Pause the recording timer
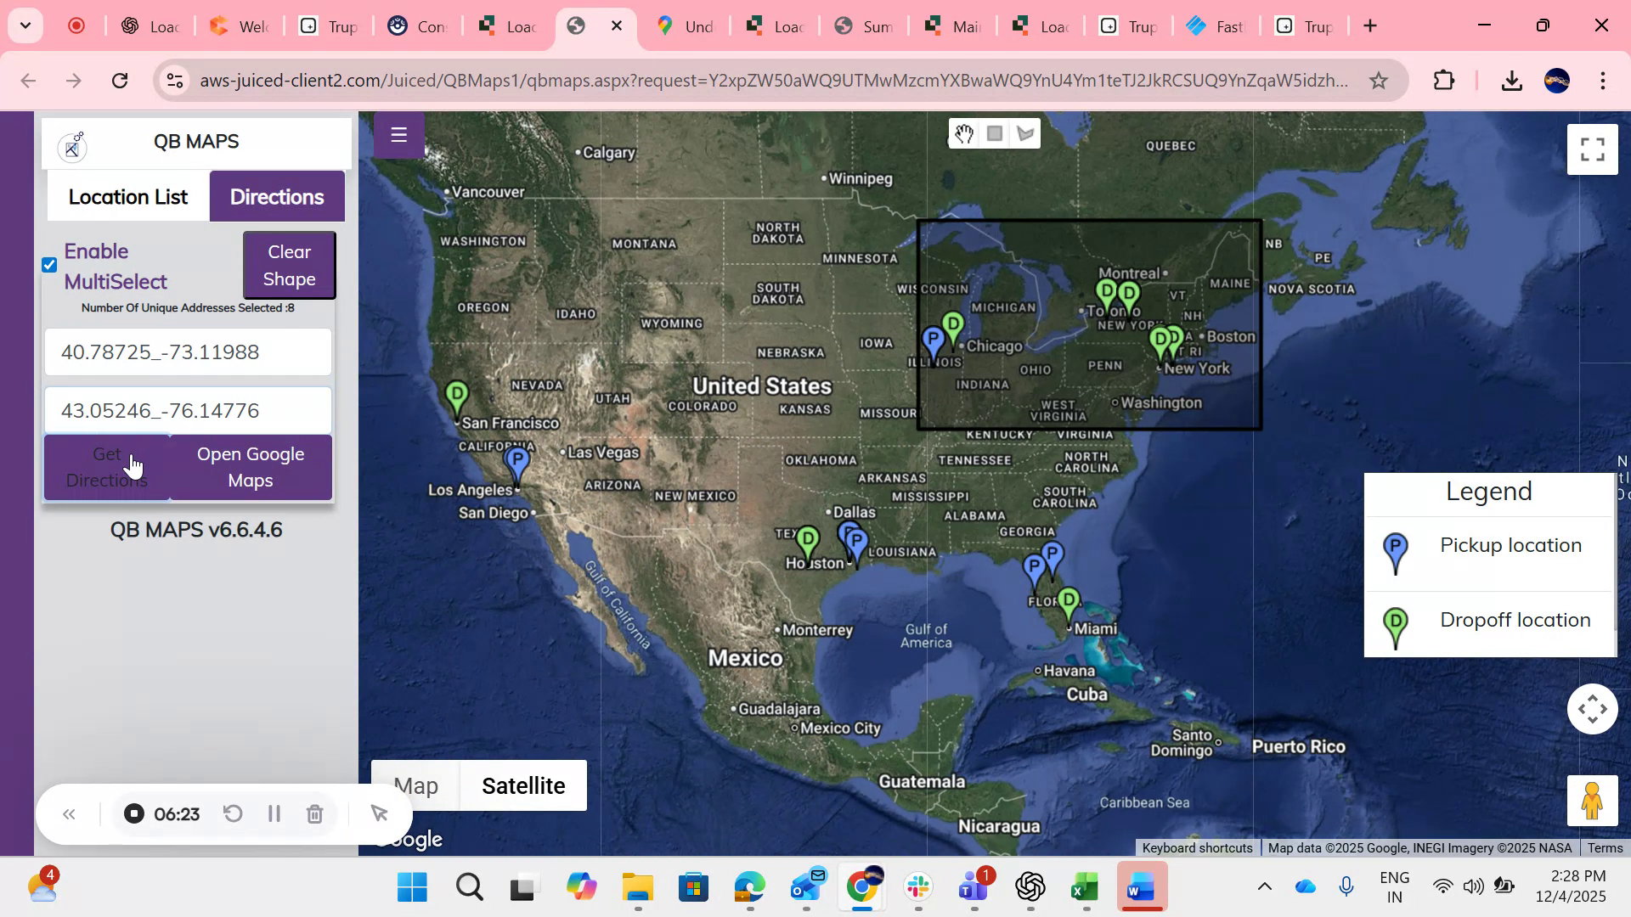The height and width of the screenshot is (917, 1631). click(x=274, y=813)
